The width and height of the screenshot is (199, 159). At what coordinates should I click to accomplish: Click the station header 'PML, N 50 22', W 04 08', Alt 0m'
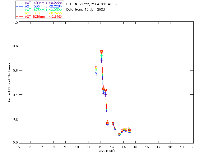coord(92,4)
